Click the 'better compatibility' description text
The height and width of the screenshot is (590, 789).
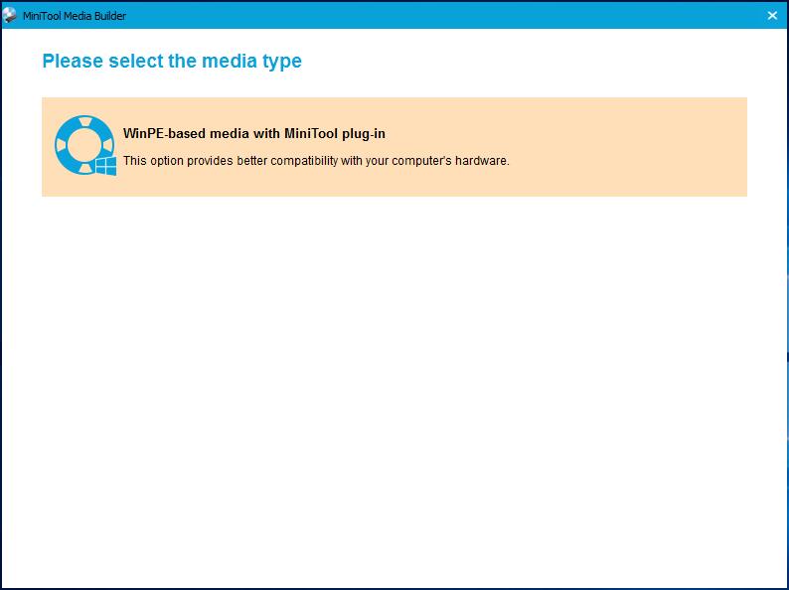point(316,161)
